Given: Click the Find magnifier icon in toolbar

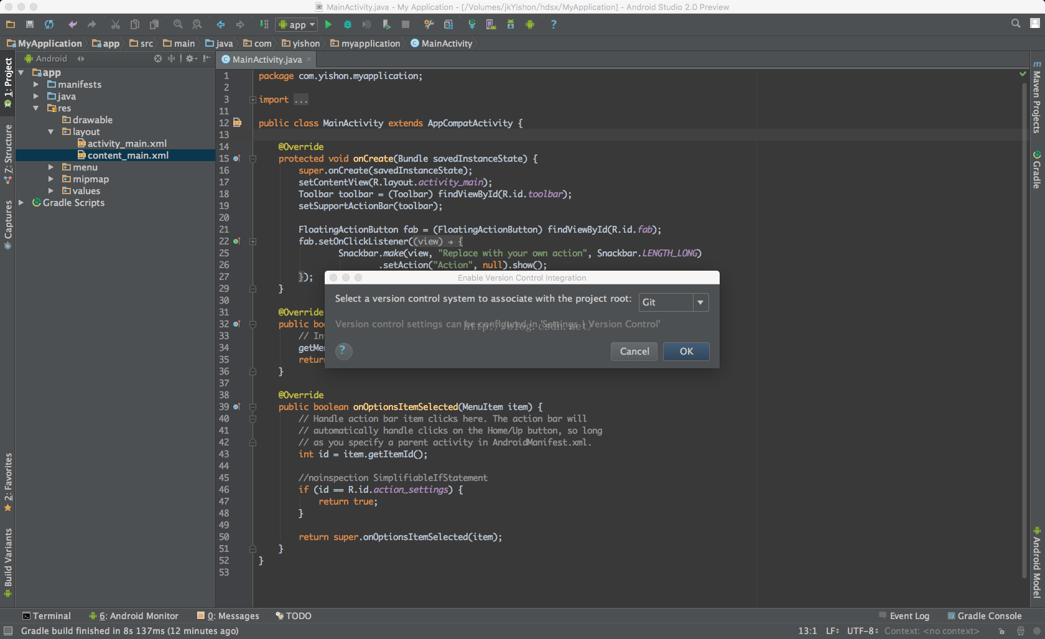Looking at the screenshot, I should click(x=178, y=24).
